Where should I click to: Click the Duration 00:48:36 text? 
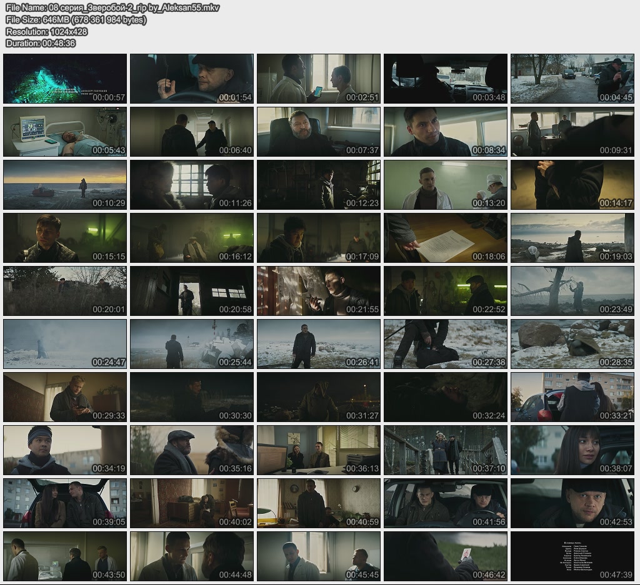click(x=41, y=43)
